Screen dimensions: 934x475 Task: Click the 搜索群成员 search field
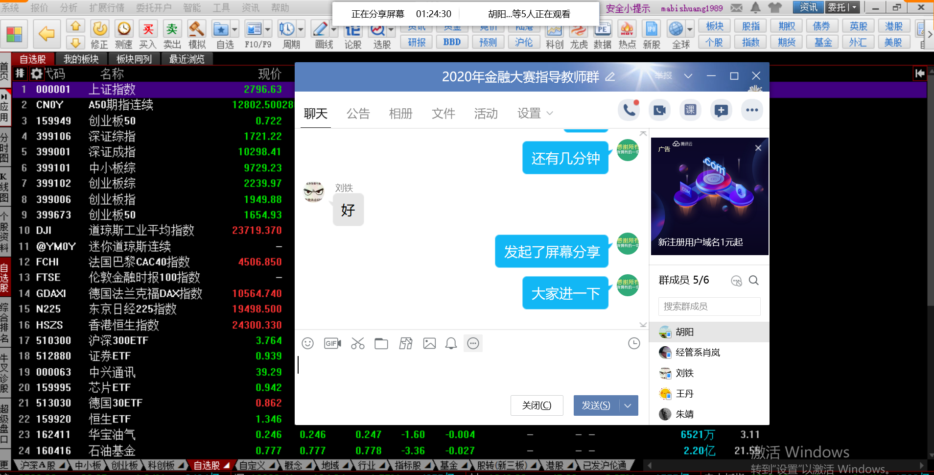click(x=709, y=307)
